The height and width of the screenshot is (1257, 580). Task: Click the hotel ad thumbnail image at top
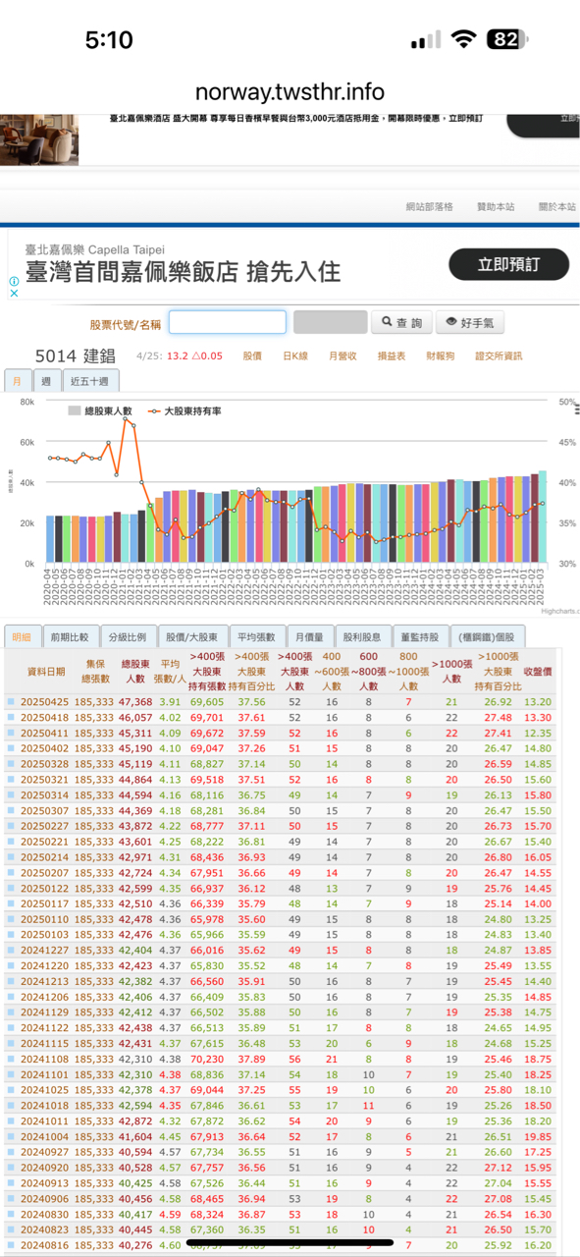[39, 139]
